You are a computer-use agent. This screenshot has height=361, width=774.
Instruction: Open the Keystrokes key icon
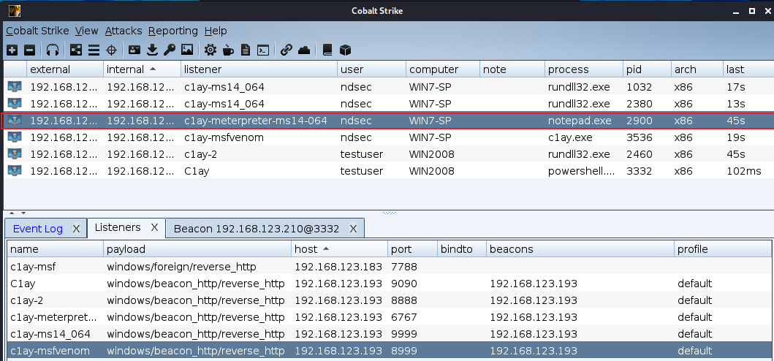point(170,50)
